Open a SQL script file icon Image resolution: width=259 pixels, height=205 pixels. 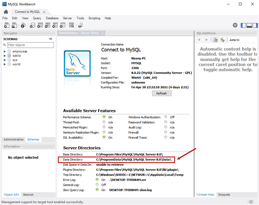point(14,25)
